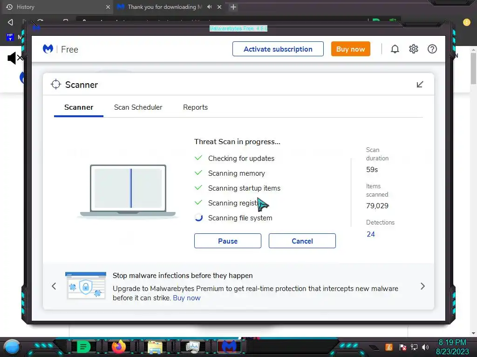Click the Malwarebytes taskbar icon

pyautogui.click(x=229, y=346)
